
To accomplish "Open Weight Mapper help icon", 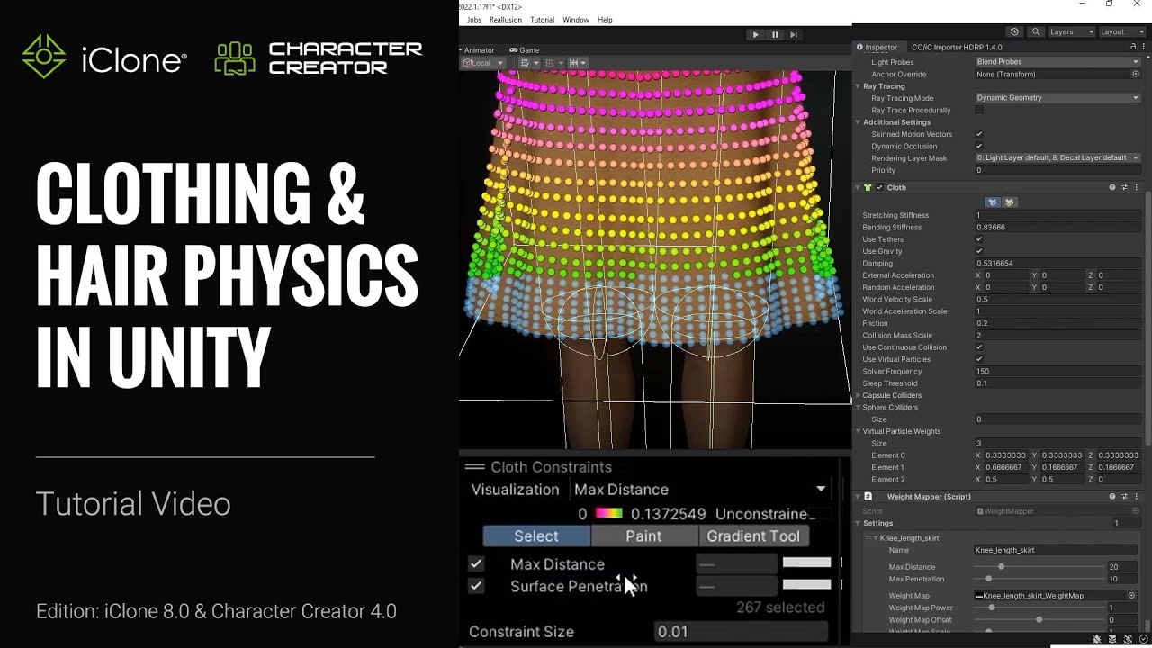I will [x=1112, y=496].
